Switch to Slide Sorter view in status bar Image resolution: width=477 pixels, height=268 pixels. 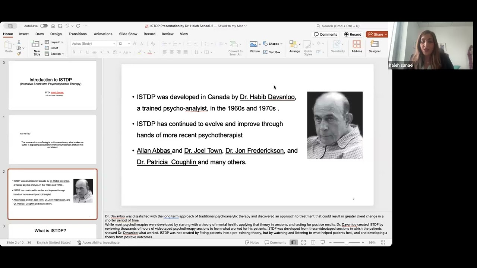[303, 243]
